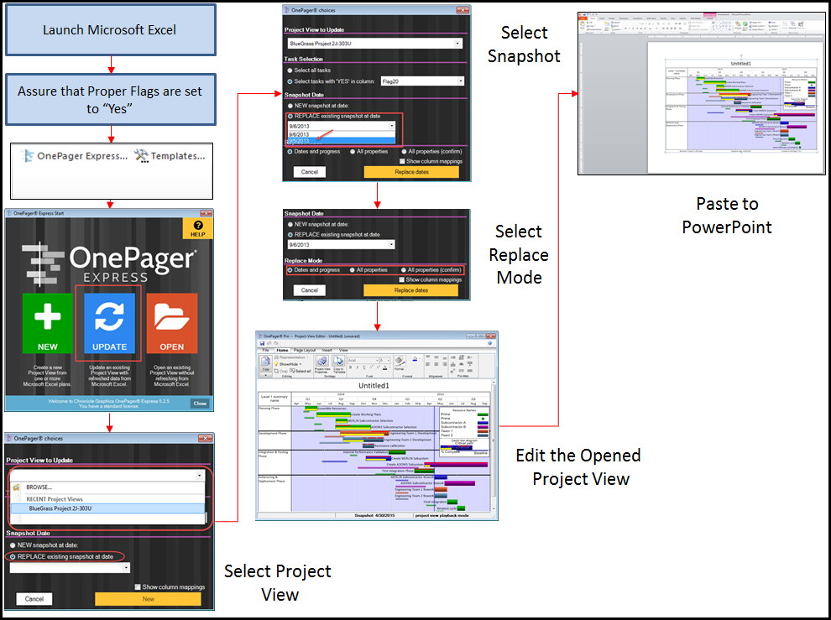Image resolution: width=831 pixels, height=620 pixels.
Task: Click the Show/Hide bulb icon in the ribbon
Action: (277, 363)
